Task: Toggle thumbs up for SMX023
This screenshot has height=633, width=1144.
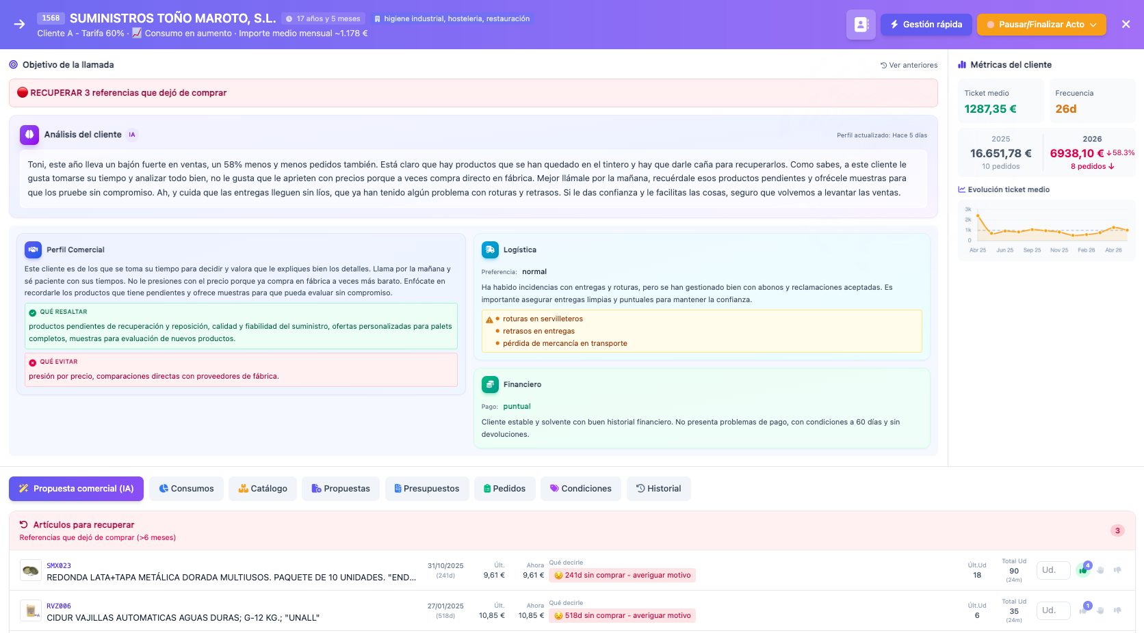Action: (1083, 570)
